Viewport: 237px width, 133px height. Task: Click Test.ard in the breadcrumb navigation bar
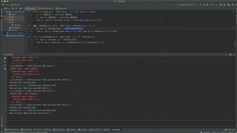(x=15, y=5)
